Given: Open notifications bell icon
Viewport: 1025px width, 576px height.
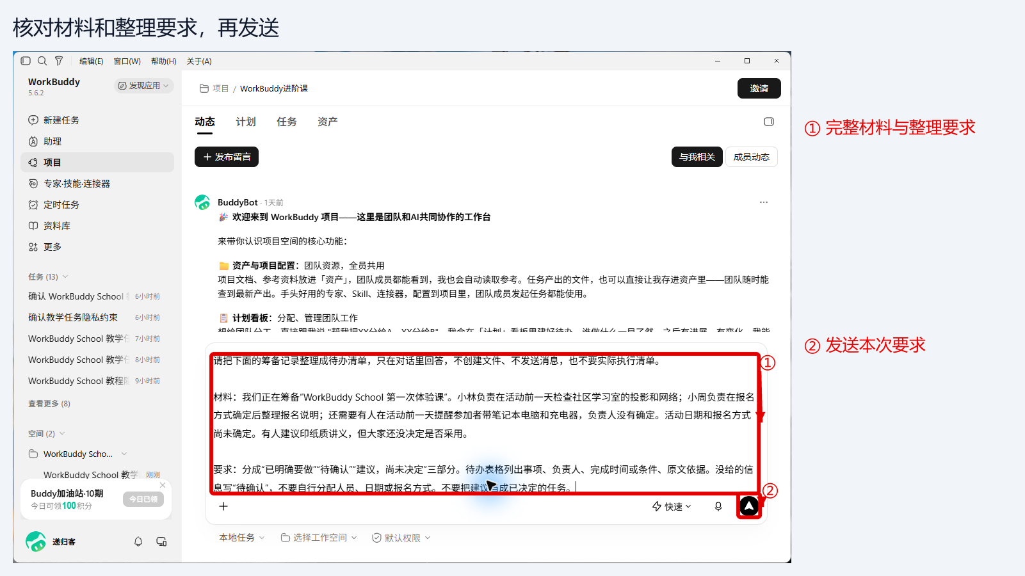Looking at the screenshot, I should point(138,541).
